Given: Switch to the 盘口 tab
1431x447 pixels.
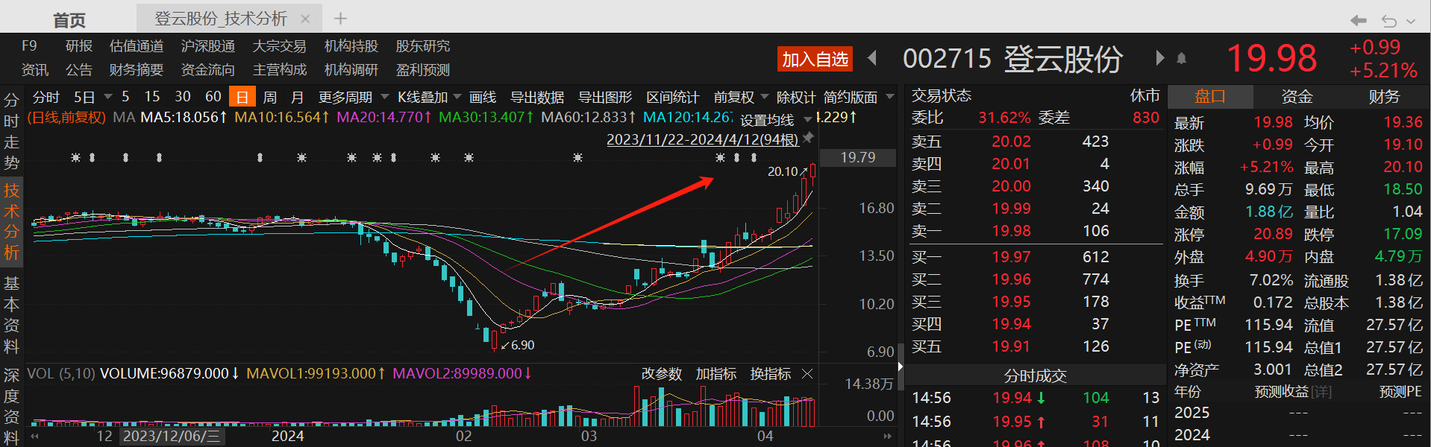Looking at the screenshot, I should coord(1210,96).
